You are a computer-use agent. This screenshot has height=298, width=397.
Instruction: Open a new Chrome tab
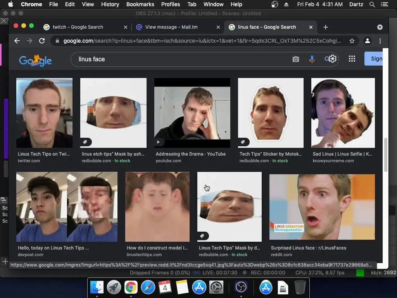point(326,27)
